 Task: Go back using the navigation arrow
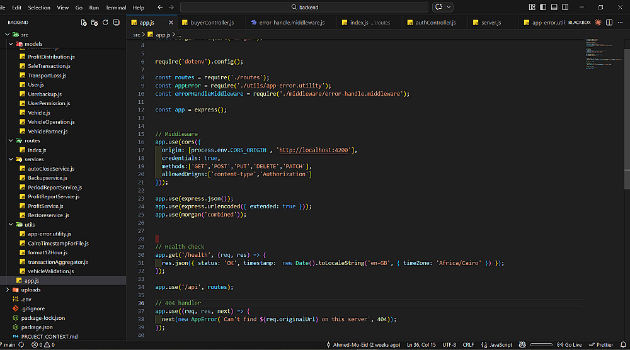pyautogui.click(x=160, y=8)
